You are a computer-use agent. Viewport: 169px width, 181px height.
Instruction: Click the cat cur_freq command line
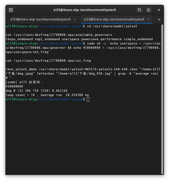[x=48, y=60]
